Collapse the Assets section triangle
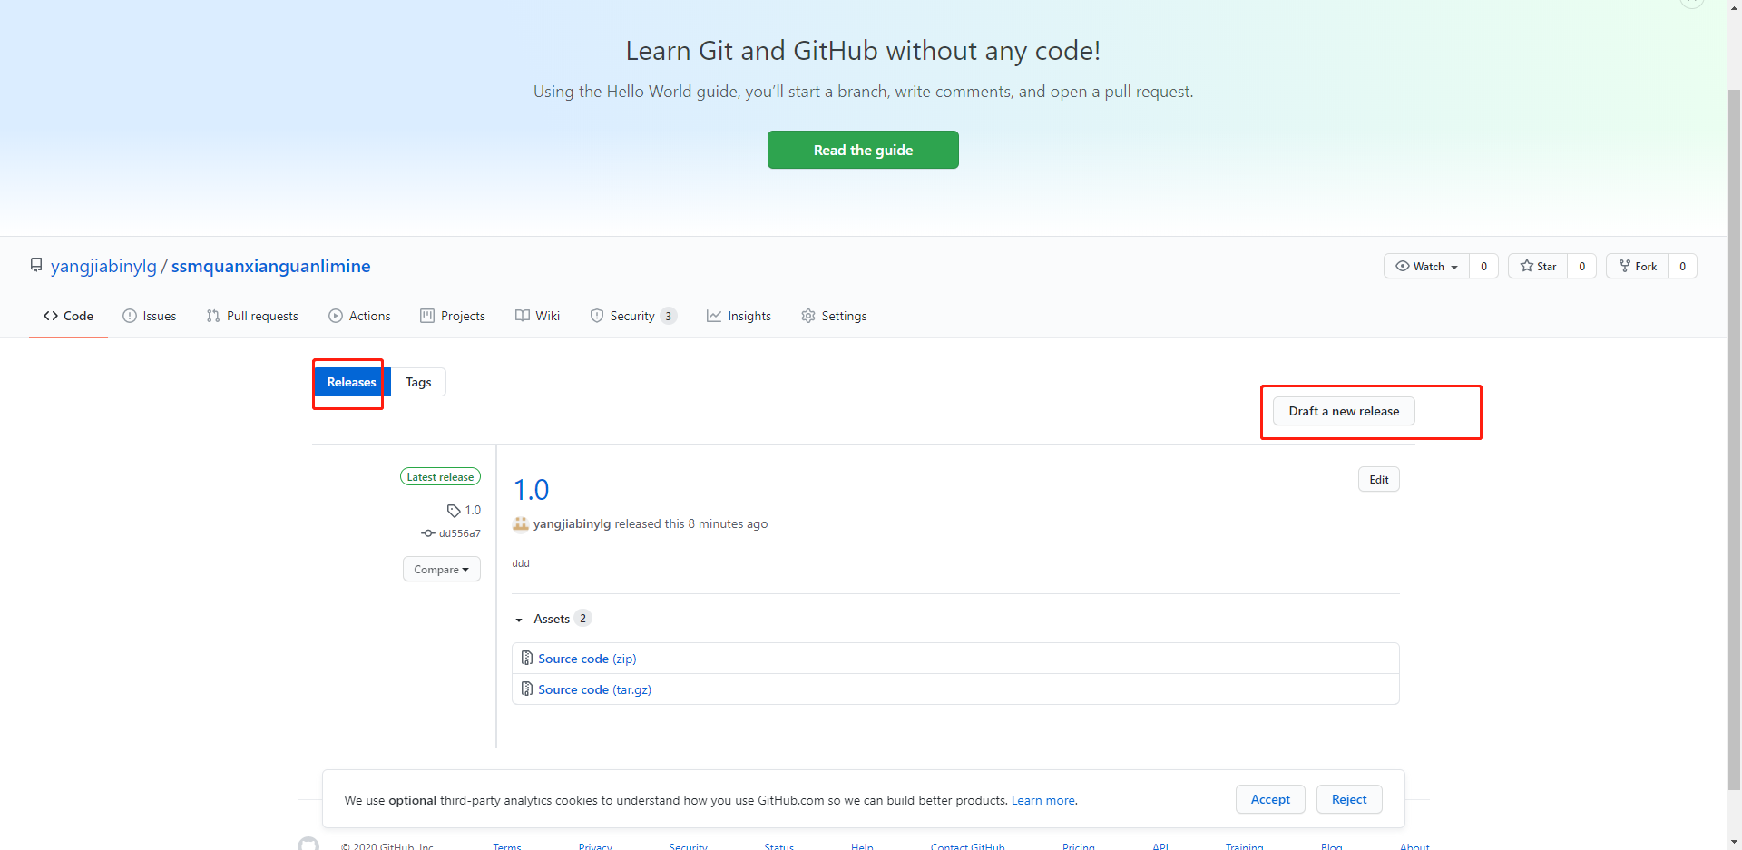The image size is (1742, 850). tap(519, 620)
